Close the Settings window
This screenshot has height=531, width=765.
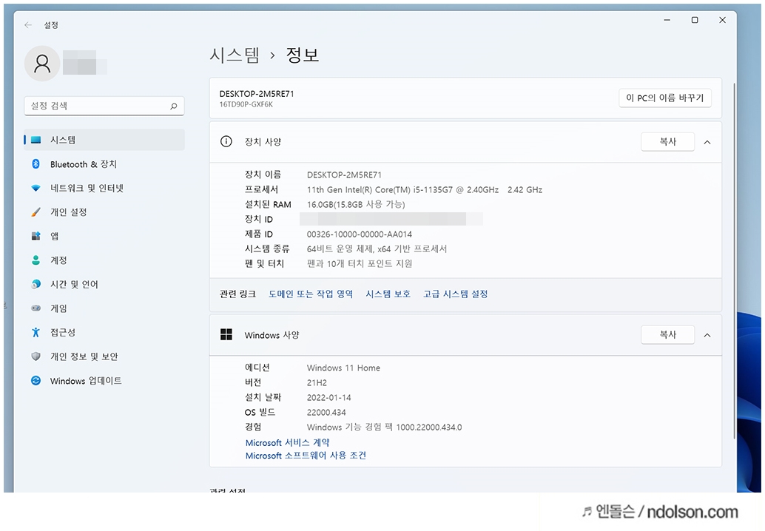tap(723, 20)
